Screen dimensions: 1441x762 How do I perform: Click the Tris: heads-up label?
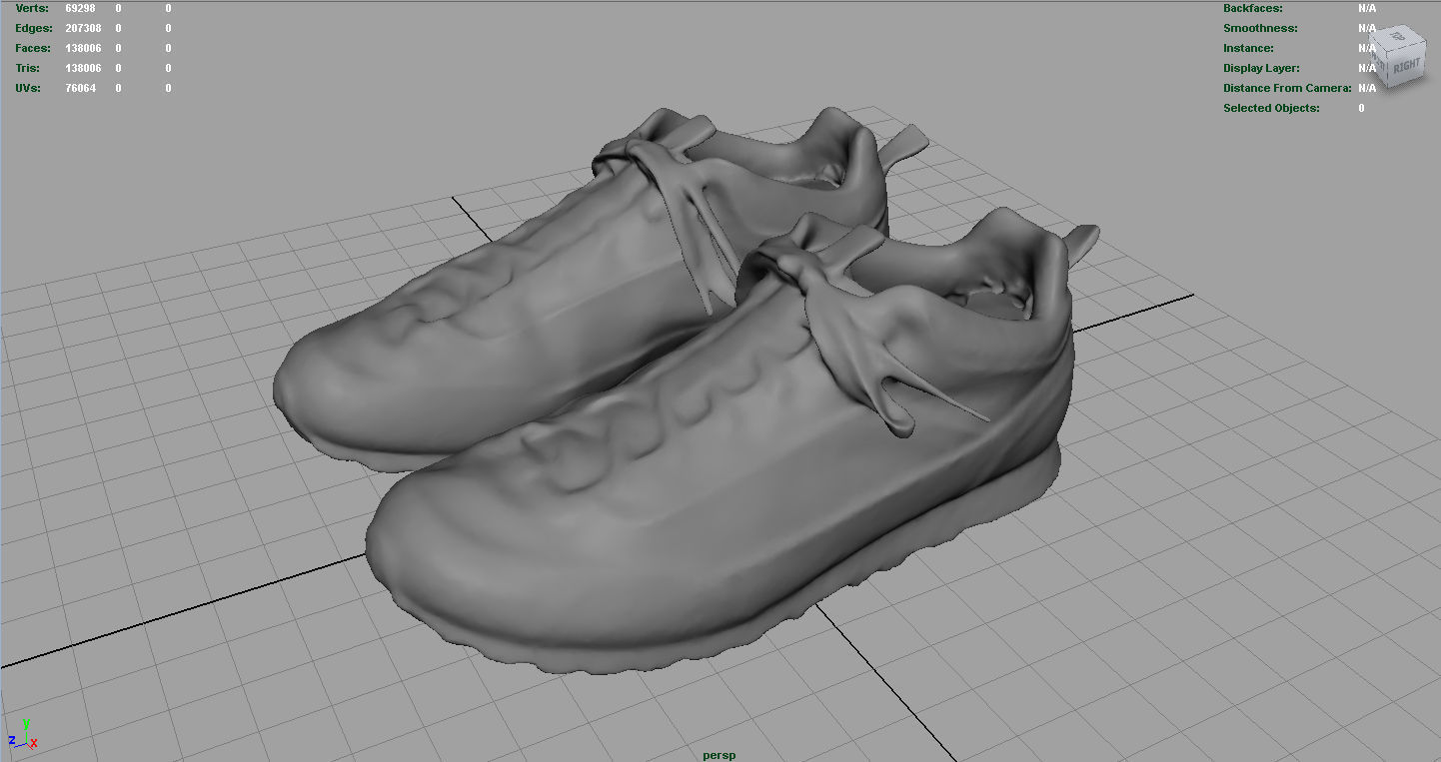[30, 68]
